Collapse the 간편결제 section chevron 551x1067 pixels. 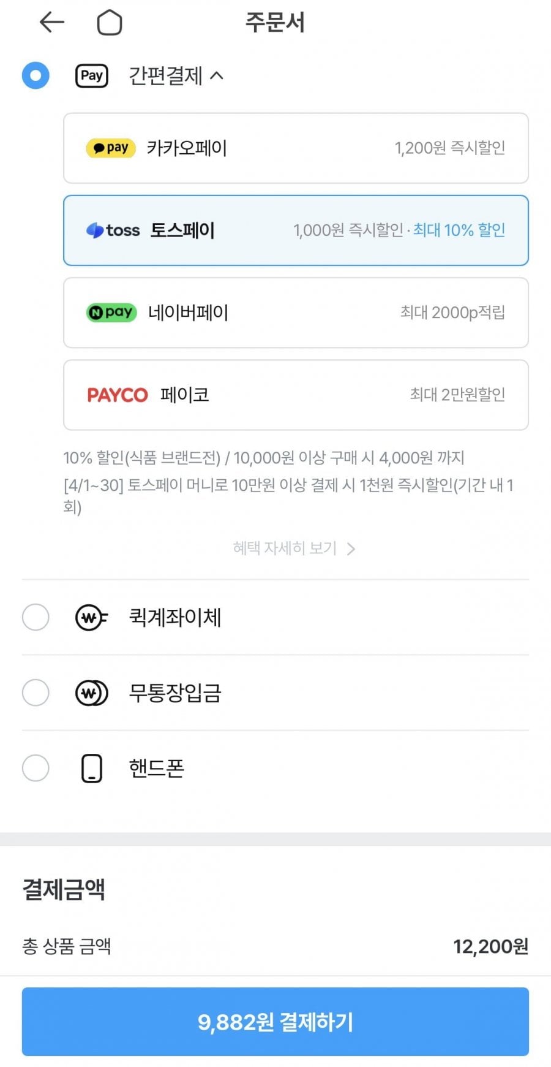point(217,76)
